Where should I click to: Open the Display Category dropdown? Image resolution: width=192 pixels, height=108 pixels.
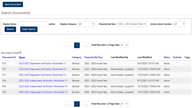[86, 24]
